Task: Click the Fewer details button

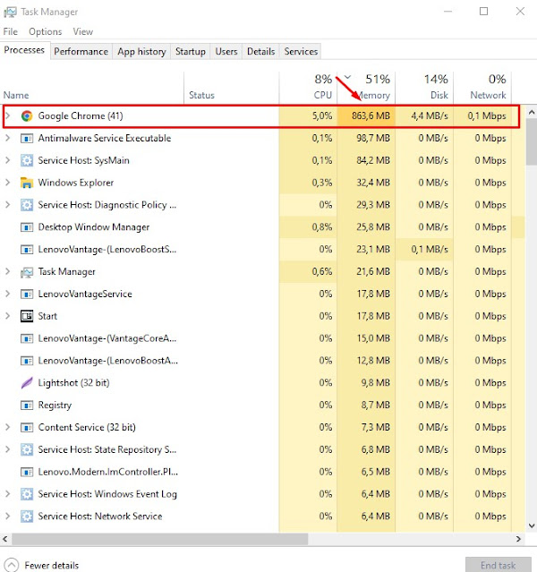Action: coord(42,565)
